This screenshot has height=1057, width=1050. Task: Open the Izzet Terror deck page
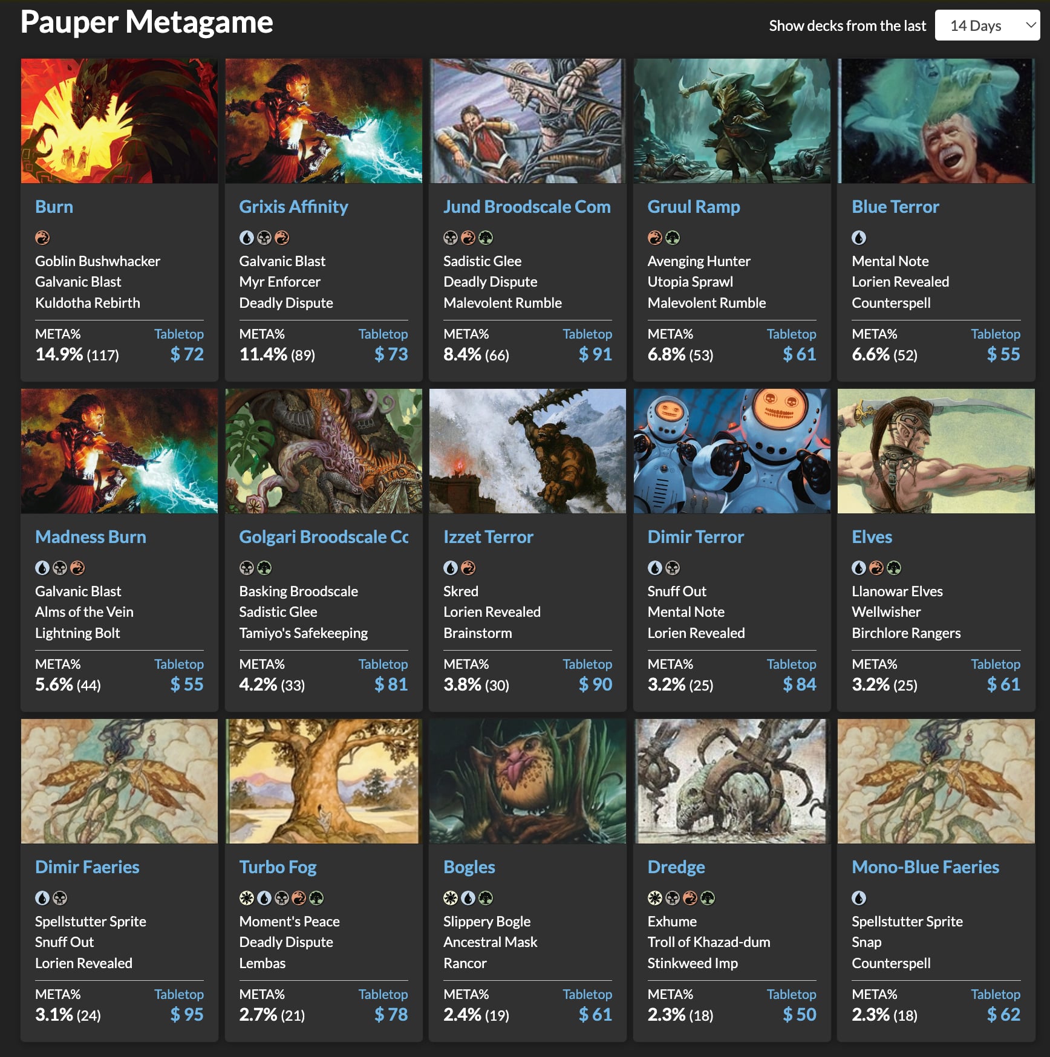point(488,537)
